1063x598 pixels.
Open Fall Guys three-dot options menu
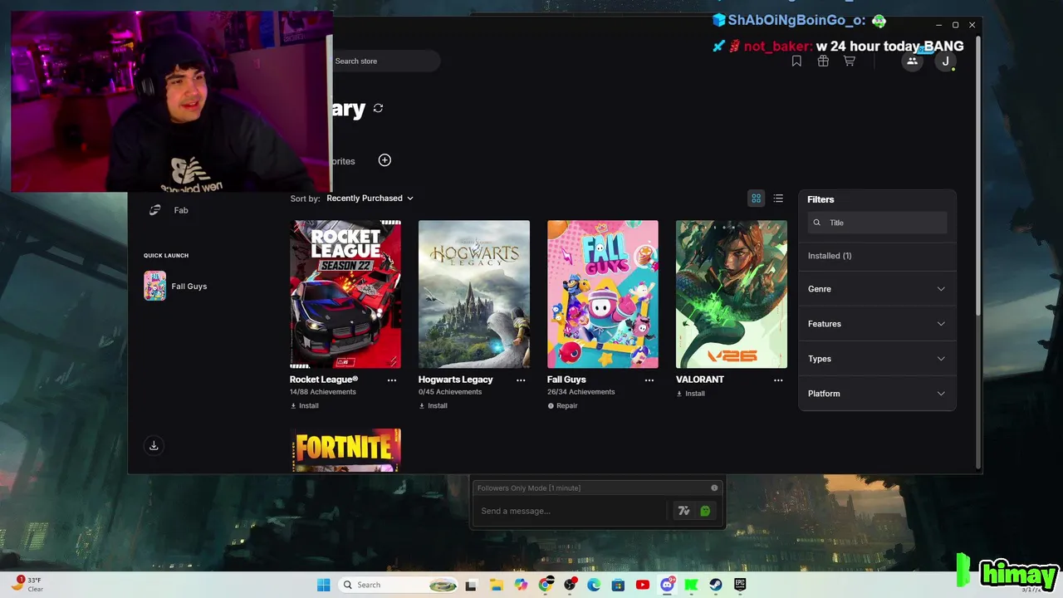point(649,380)
